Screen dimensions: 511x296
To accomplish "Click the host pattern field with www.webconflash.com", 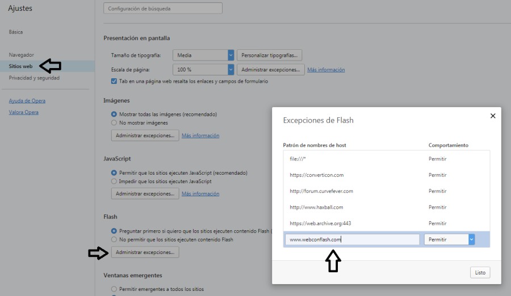I will coord(352,240).
